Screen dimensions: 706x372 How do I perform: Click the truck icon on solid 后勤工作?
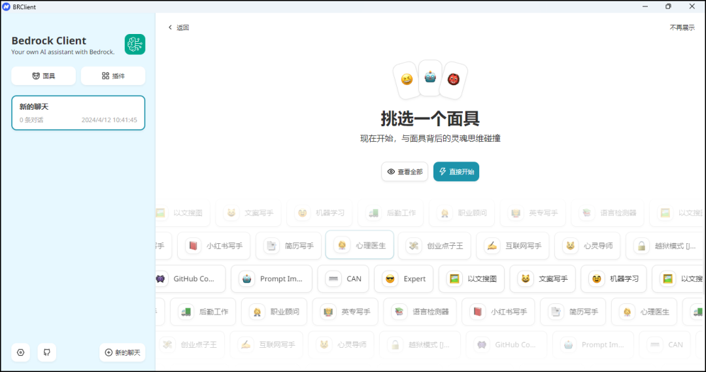[186, 312]
